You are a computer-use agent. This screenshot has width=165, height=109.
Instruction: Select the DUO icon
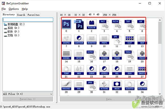tap(129, 70)
